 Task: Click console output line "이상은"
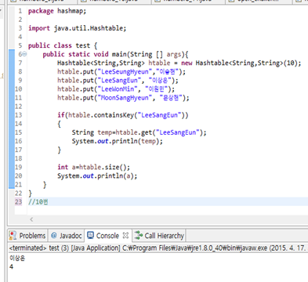[x=17, y=258]
